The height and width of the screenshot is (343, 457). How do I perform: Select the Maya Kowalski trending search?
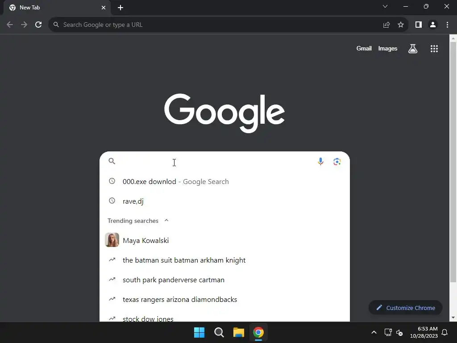[224, 240]
